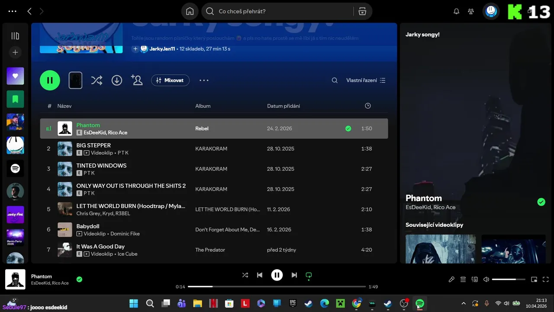Screen dimensions: 554x312
Task: Toggle saved checkmark in playback bar
Action: [79, 279]
